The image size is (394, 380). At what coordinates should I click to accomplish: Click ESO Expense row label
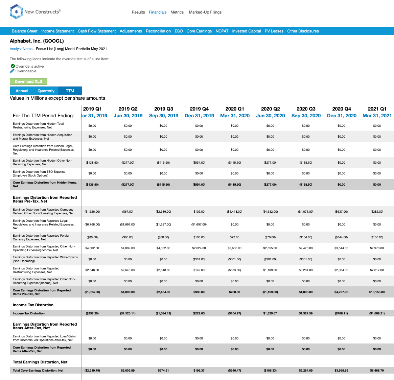[x=39, y=173]
